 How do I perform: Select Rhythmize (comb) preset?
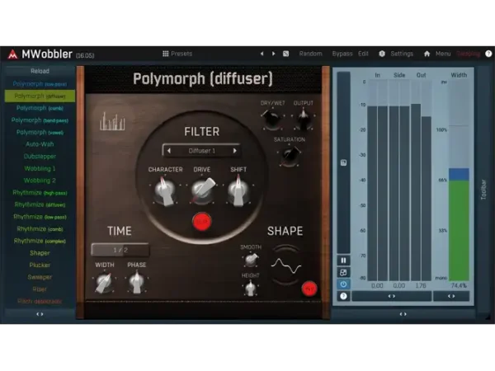(x=40, y=228)
